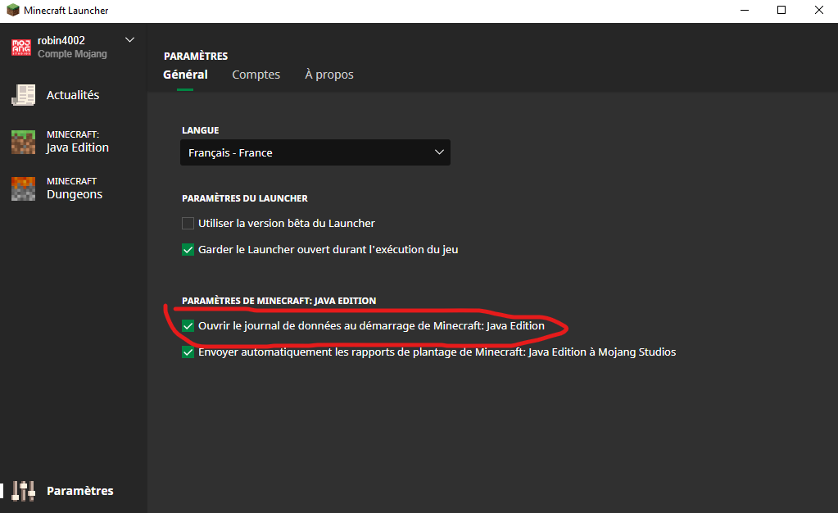Uncheck keep Launcher open during game
Viewport: 838px width, 513px height.
tap(188, 249)
